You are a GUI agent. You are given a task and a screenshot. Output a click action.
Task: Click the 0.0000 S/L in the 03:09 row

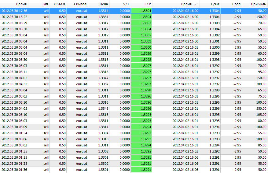click(x=125, y=127)
